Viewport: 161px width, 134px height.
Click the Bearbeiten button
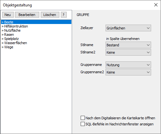coord(27,15)
